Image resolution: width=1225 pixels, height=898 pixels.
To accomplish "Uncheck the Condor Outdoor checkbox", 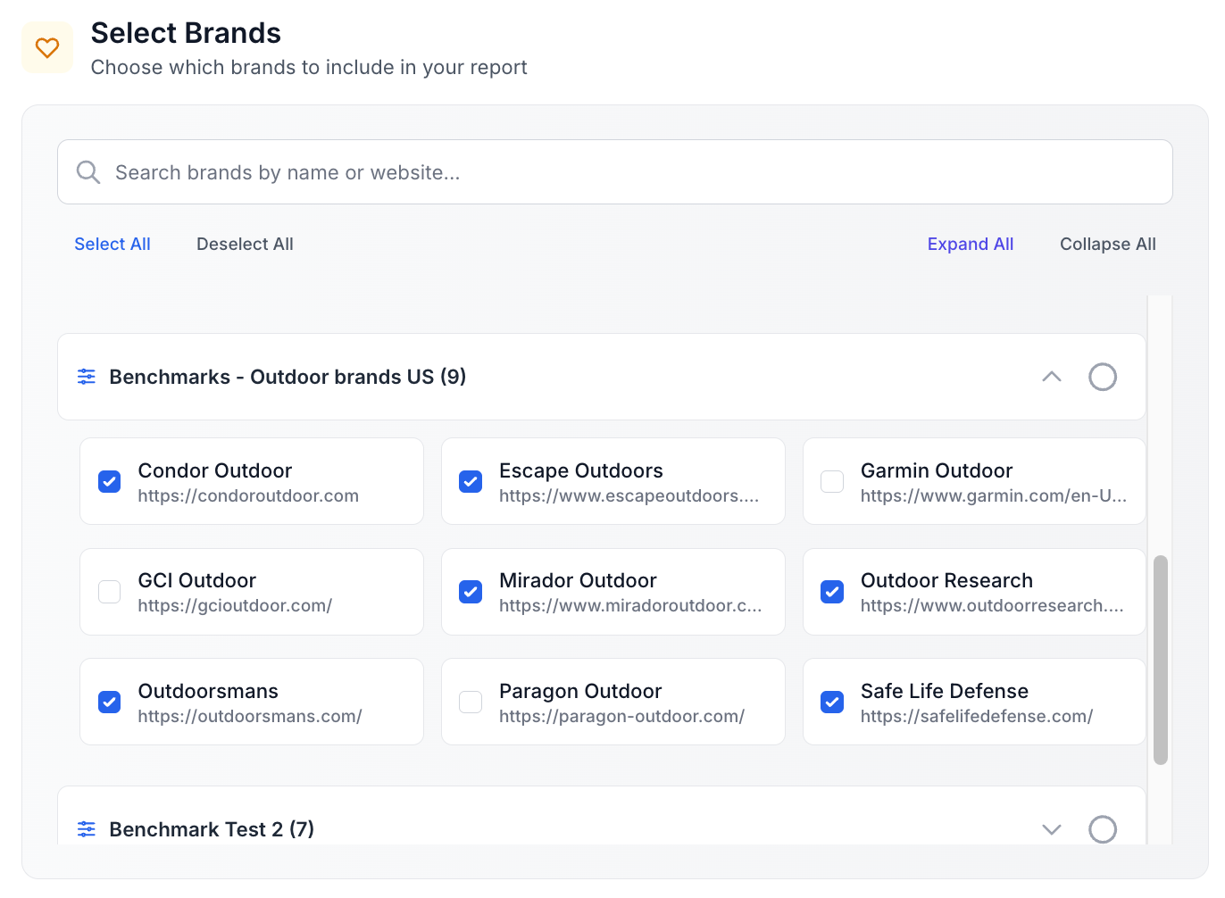I will (109, 482).
